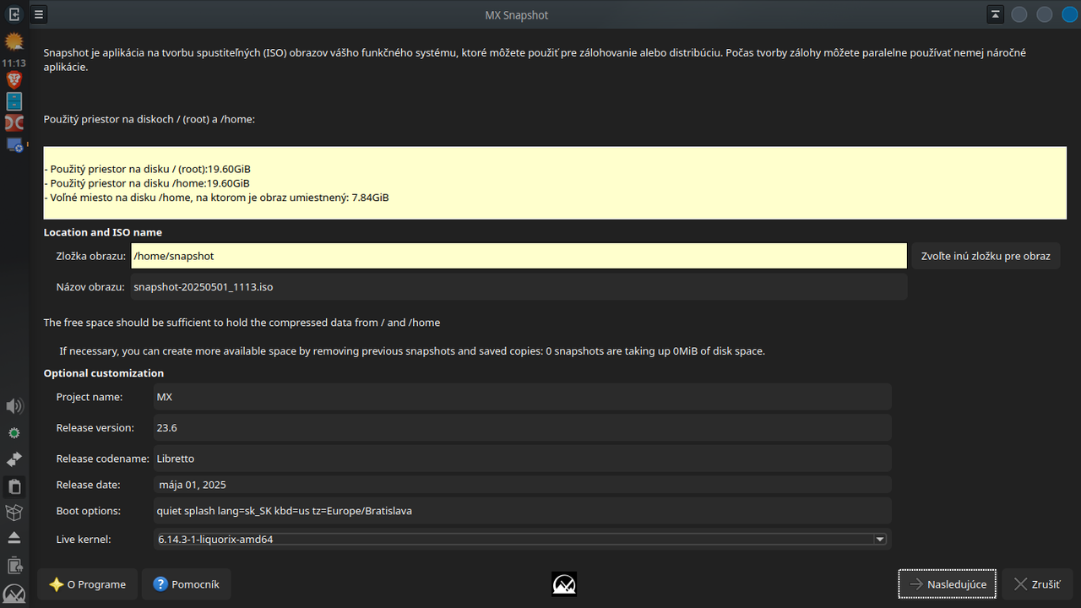1081x608 pixels.
Task: Click the Zložka obrazu path field
Action: point(519,256)
